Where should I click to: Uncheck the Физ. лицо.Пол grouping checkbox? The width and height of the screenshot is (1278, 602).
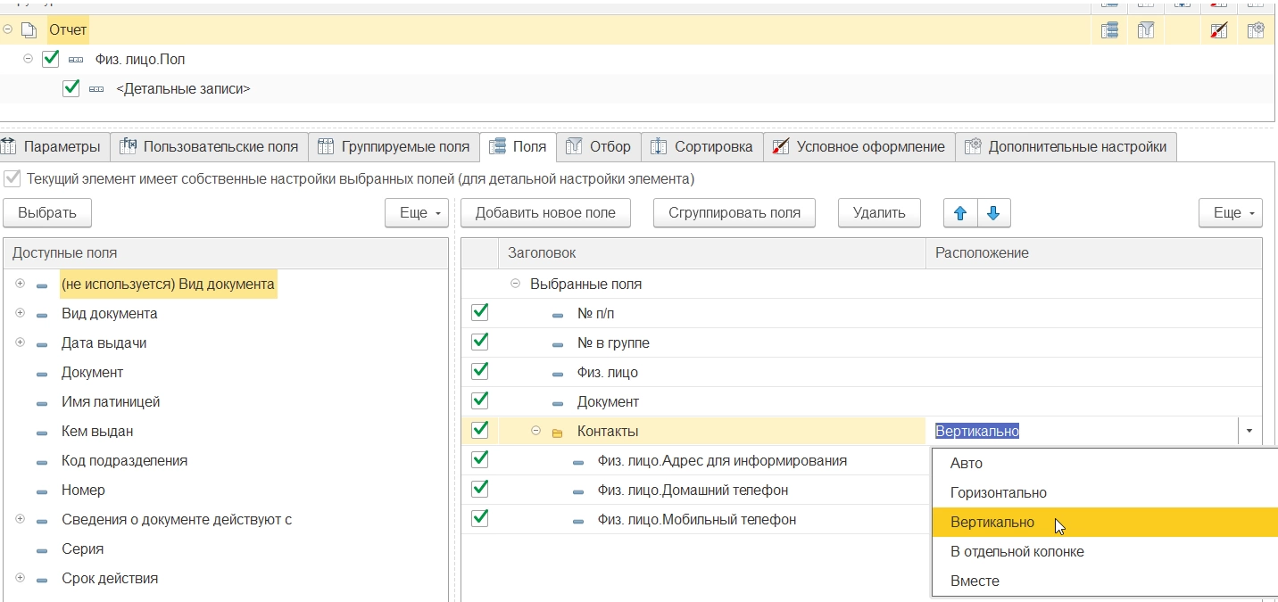[x=50, y=60]
